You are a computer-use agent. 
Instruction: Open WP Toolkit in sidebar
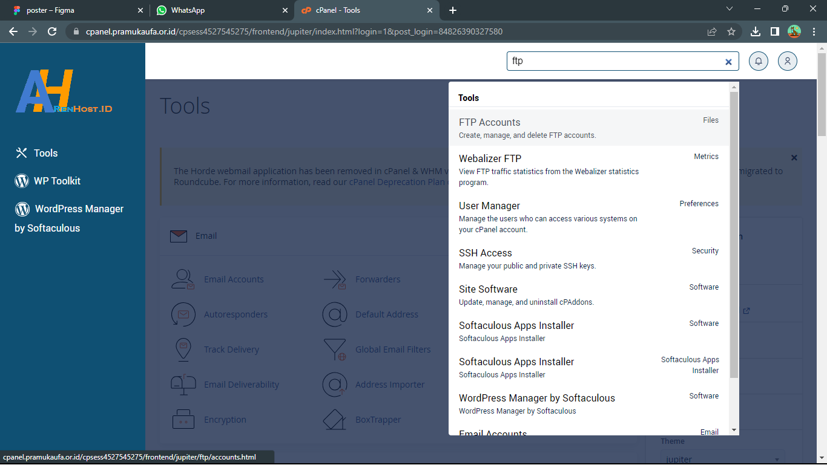coord(48,181)
